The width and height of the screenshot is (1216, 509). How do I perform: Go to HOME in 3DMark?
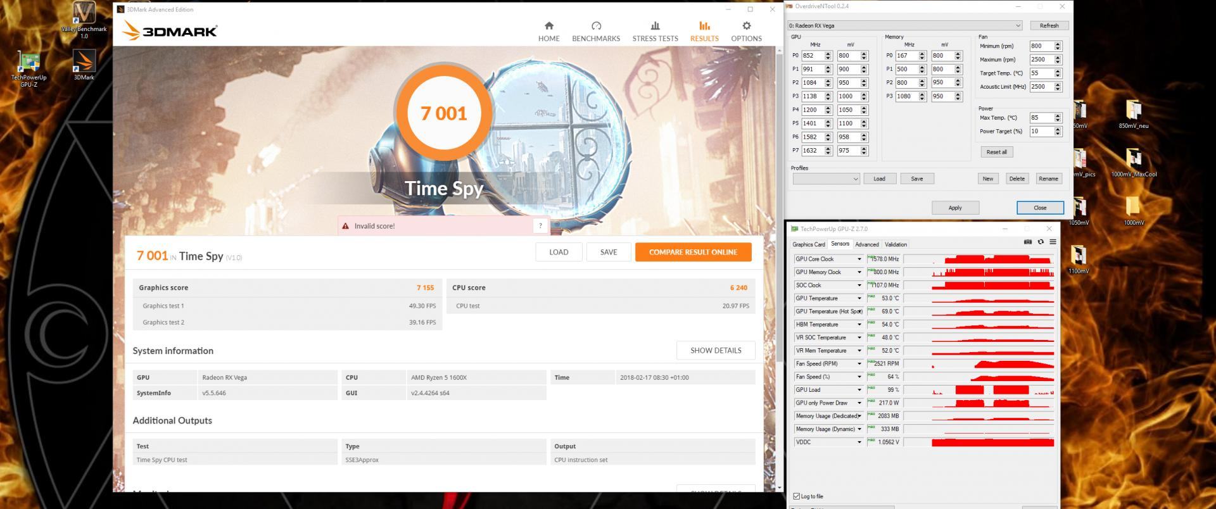click(548, 32)
